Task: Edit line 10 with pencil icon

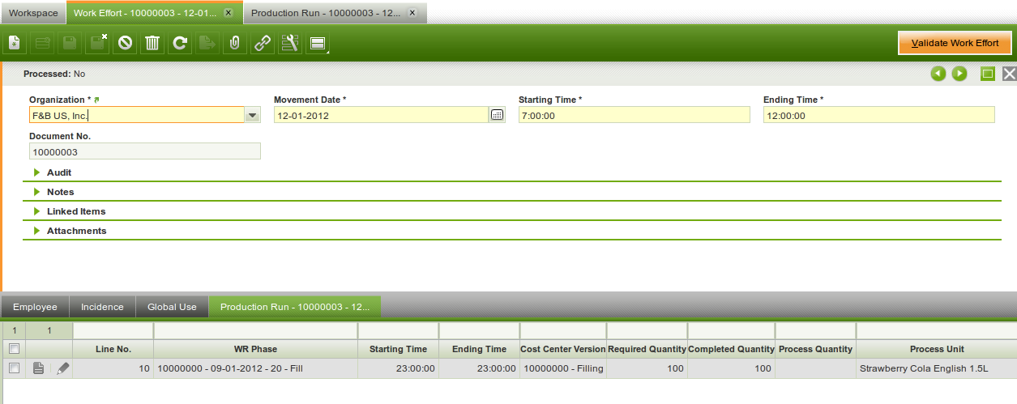Action: click(x=62, y=368)
